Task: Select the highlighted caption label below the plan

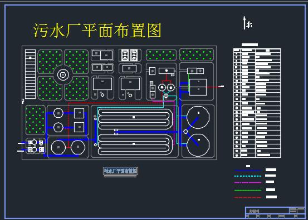Action: 120,171
